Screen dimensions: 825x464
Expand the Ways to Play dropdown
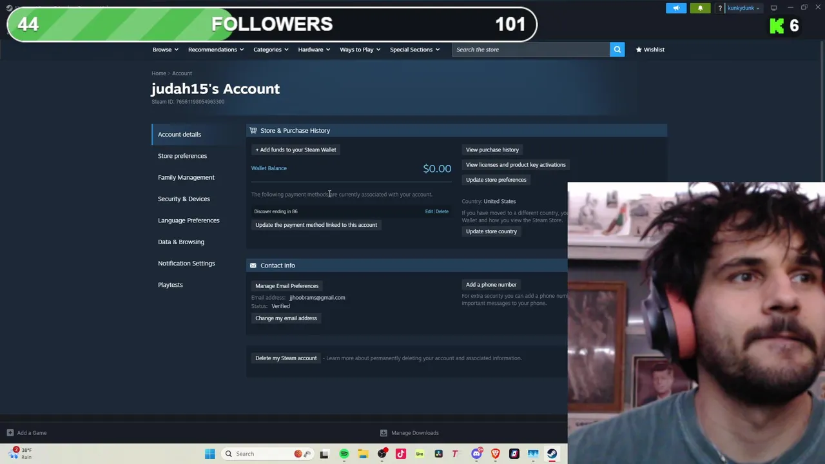[360, 50]
